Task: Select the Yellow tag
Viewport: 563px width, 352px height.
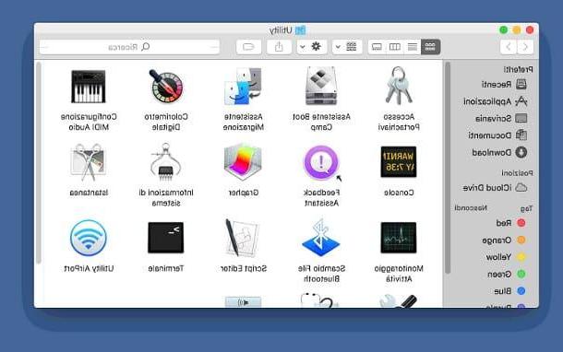Action: 506,257
